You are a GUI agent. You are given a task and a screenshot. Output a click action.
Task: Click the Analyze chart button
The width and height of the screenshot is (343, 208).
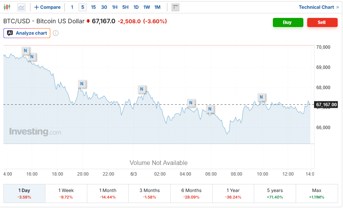click(x=27, y=33)
